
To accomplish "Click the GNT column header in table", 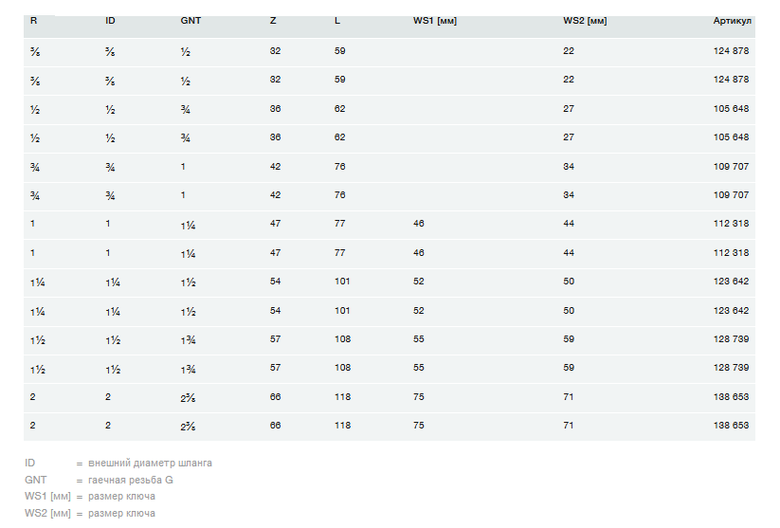I will [x=190, y=20].
